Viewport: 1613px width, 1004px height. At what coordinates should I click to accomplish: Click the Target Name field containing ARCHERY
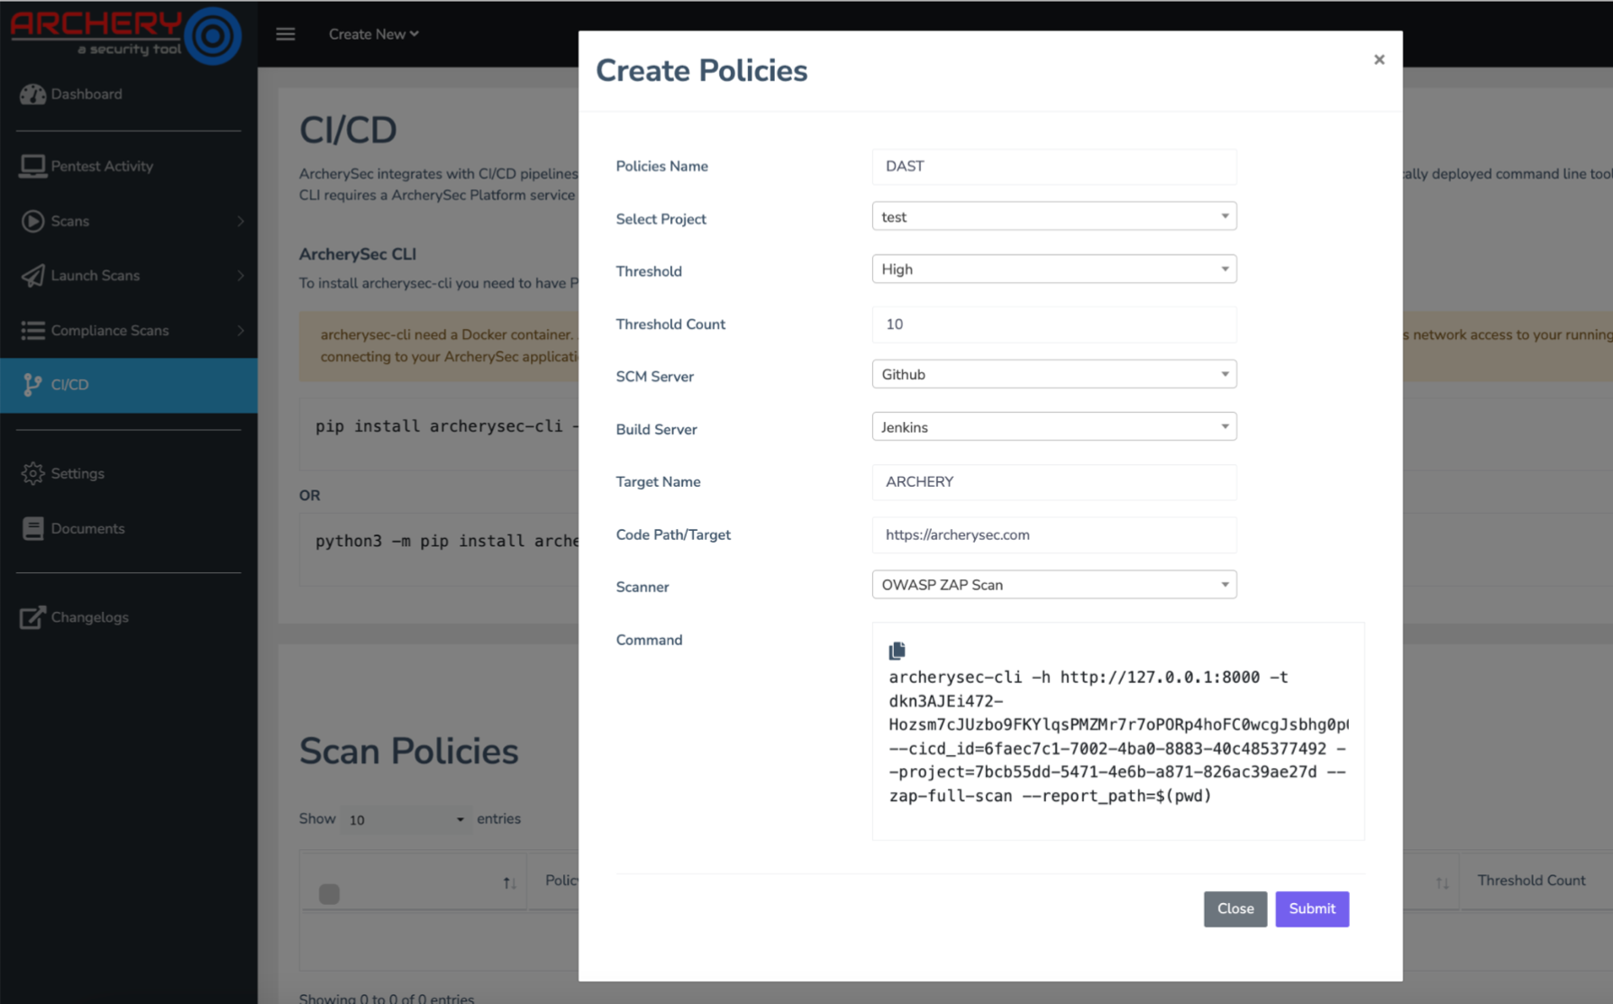tap(1053, 482)
